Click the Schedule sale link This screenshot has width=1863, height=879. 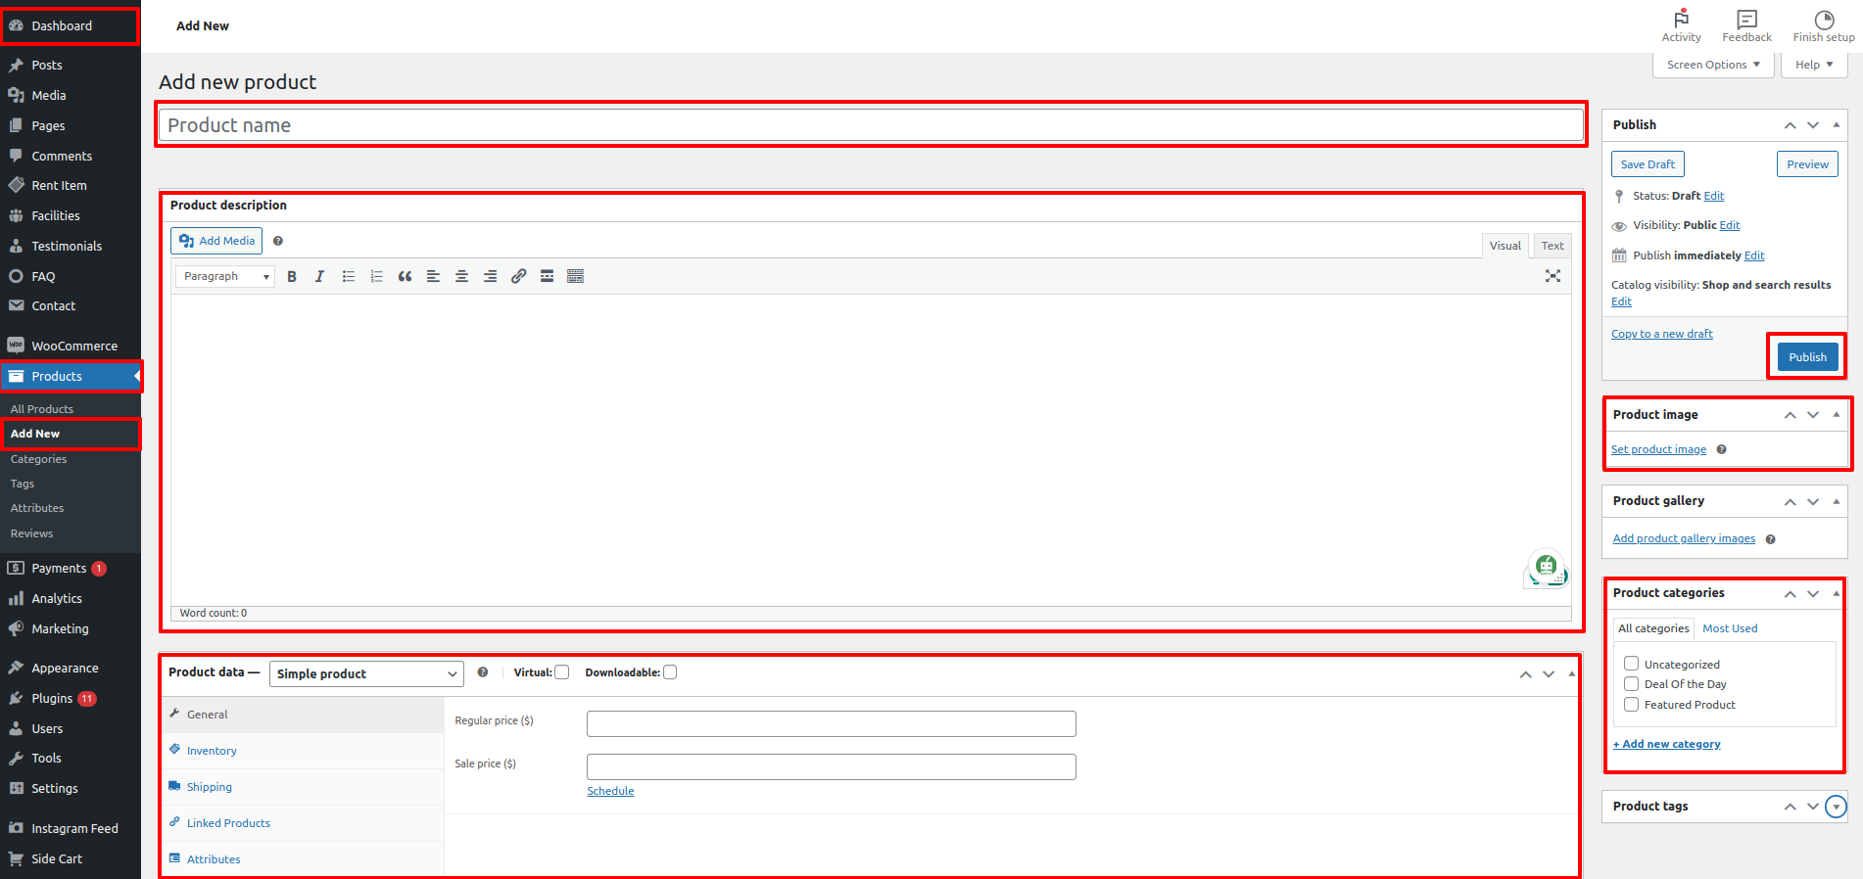click(x=610, y=791)
